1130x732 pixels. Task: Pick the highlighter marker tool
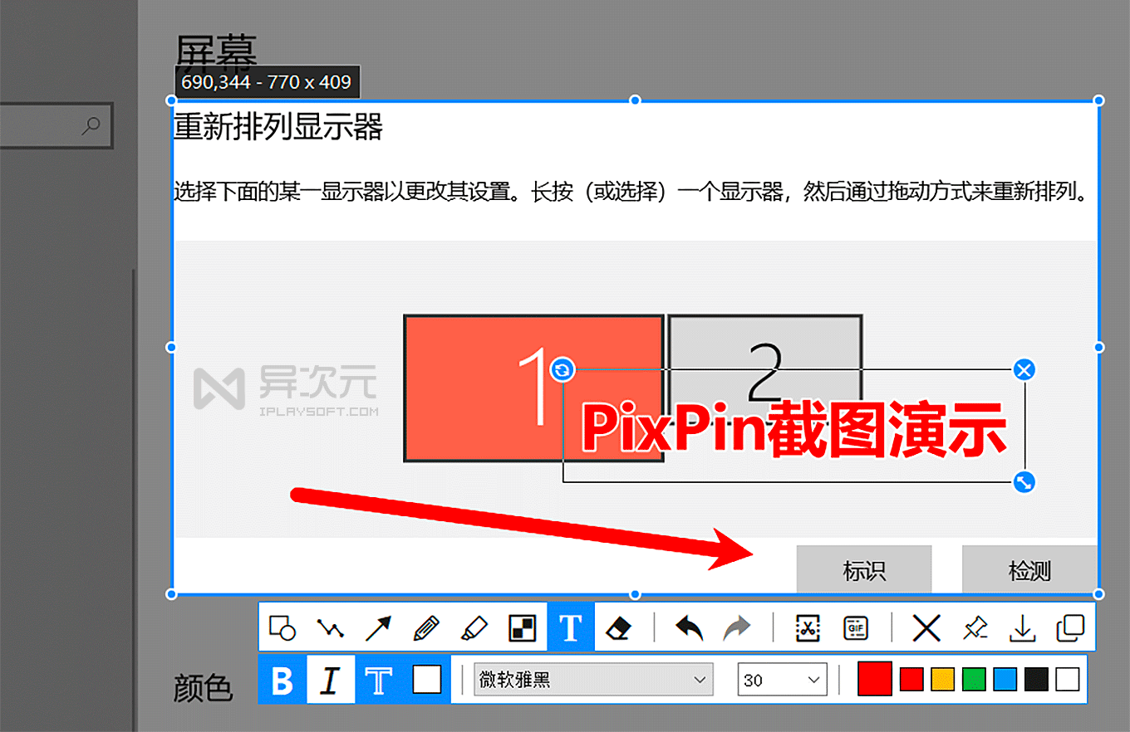(x=475, y=628)
